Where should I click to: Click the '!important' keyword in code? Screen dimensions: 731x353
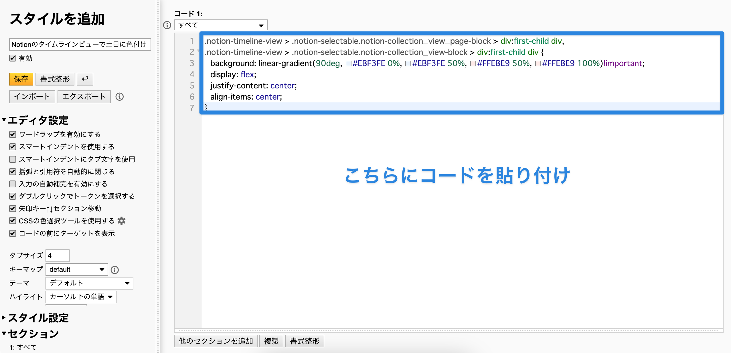623,63
